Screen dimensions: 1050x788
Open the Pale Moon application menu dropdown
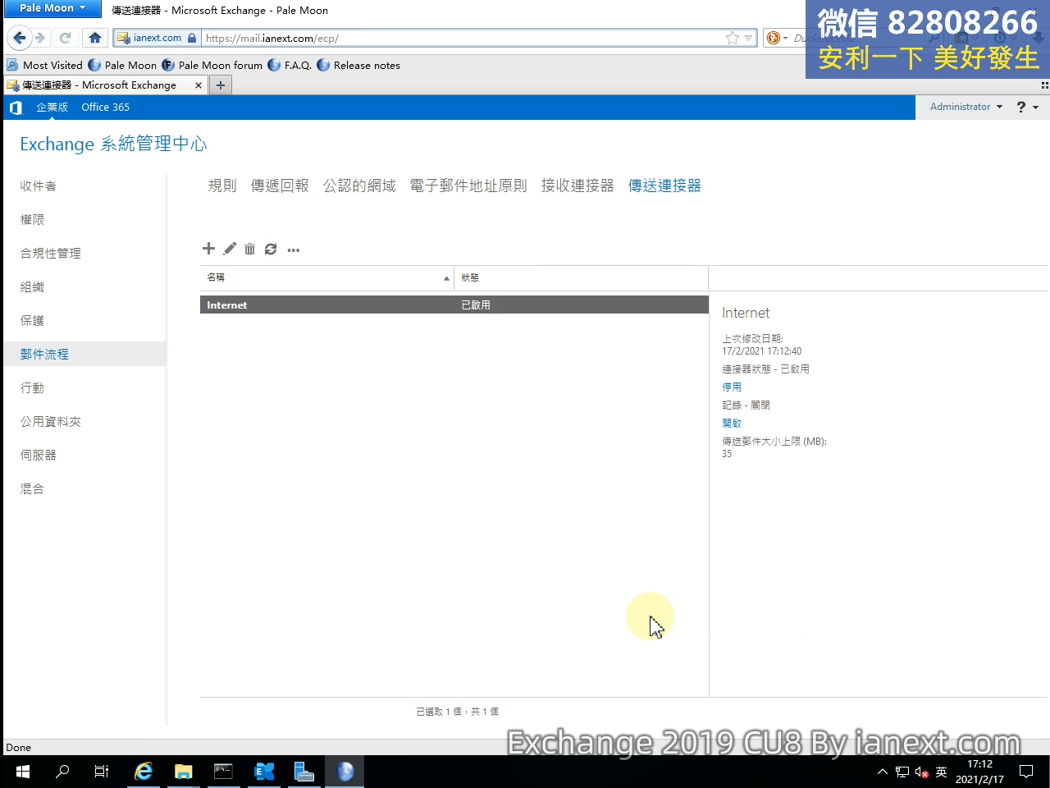tap(52, 8)
